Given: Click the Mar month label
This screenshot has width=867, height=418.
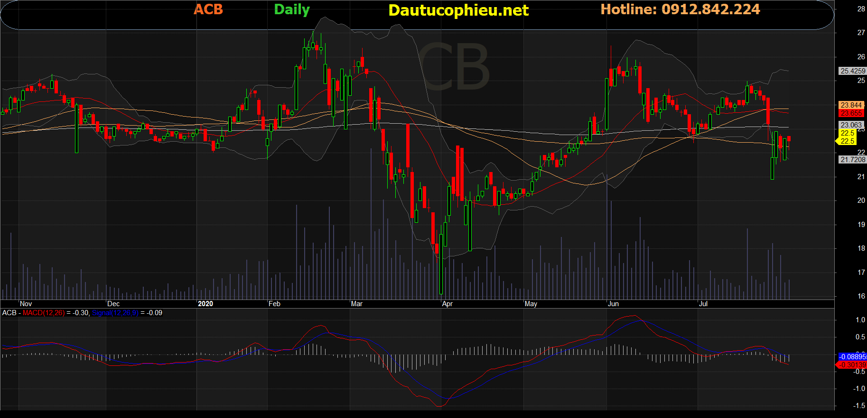Looking at the screenshot, I should [357, 304].
